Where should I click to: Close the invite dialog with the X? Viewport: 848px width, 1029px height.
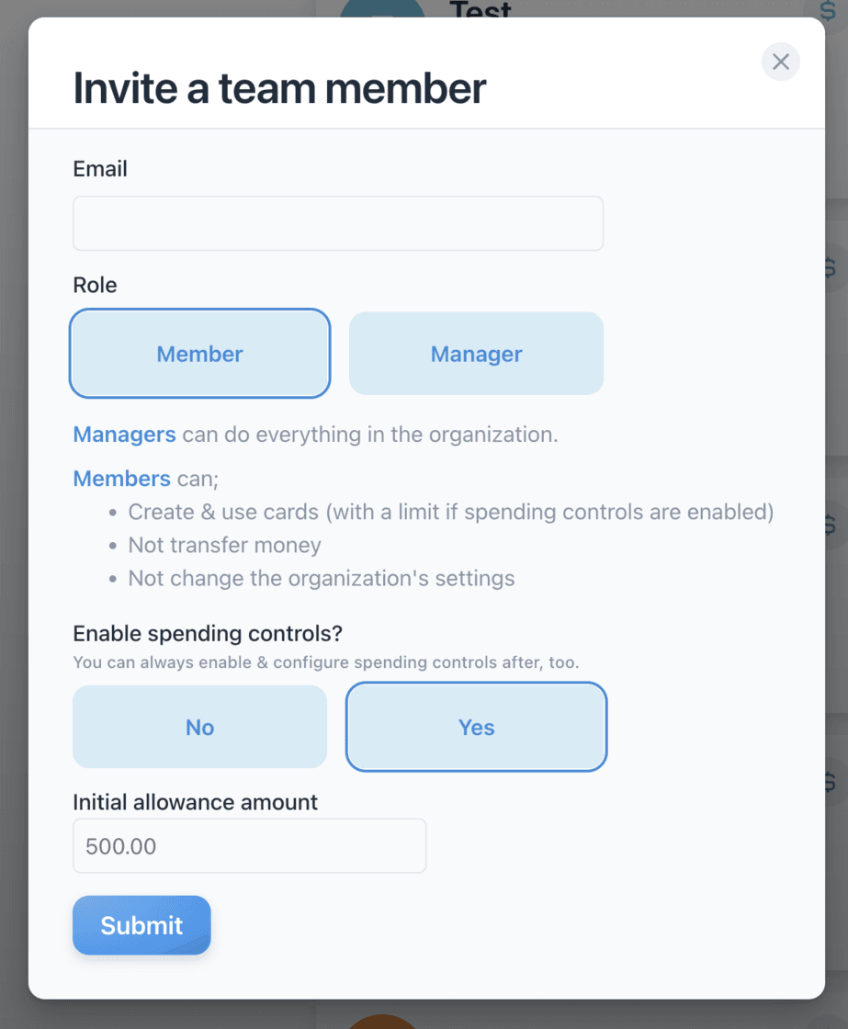781,62
